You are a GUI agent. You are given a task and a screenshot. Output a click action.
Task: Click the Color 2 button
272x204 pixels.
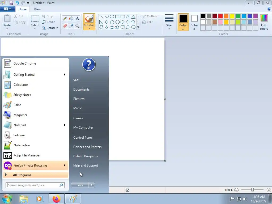click(194, 22)
